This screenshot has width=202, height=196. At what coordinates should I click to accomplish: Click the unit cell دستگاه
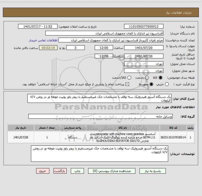pos(73,137)
